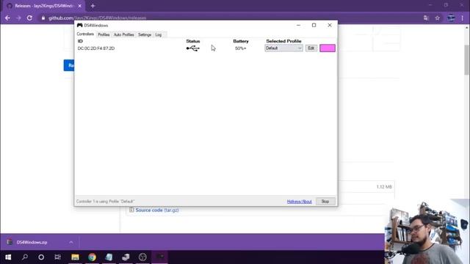
Task: Open File Explorer from the taskbar
Action: (75, 257)
